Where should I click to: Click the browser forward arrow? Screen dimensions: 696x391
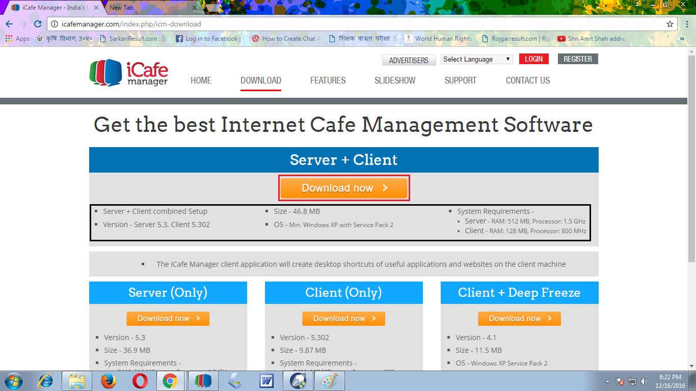(23, 24)
